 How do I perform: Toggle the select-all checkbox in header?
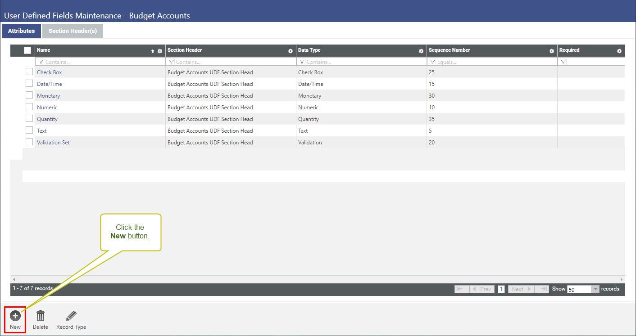point(27,50)
